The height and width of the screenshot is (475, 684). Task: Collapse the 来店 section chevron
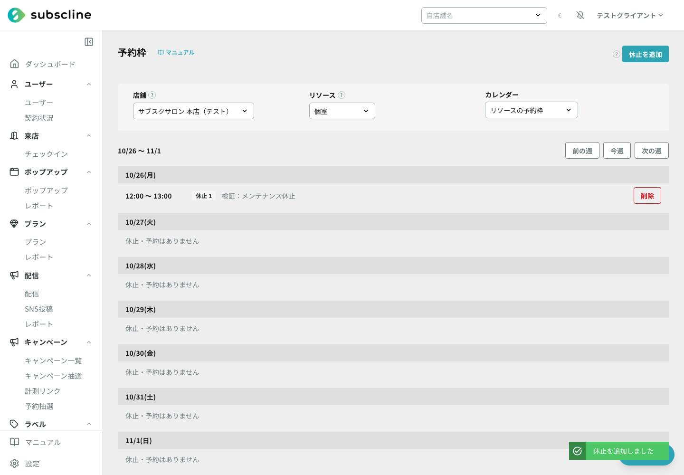(x=89, y=136)
